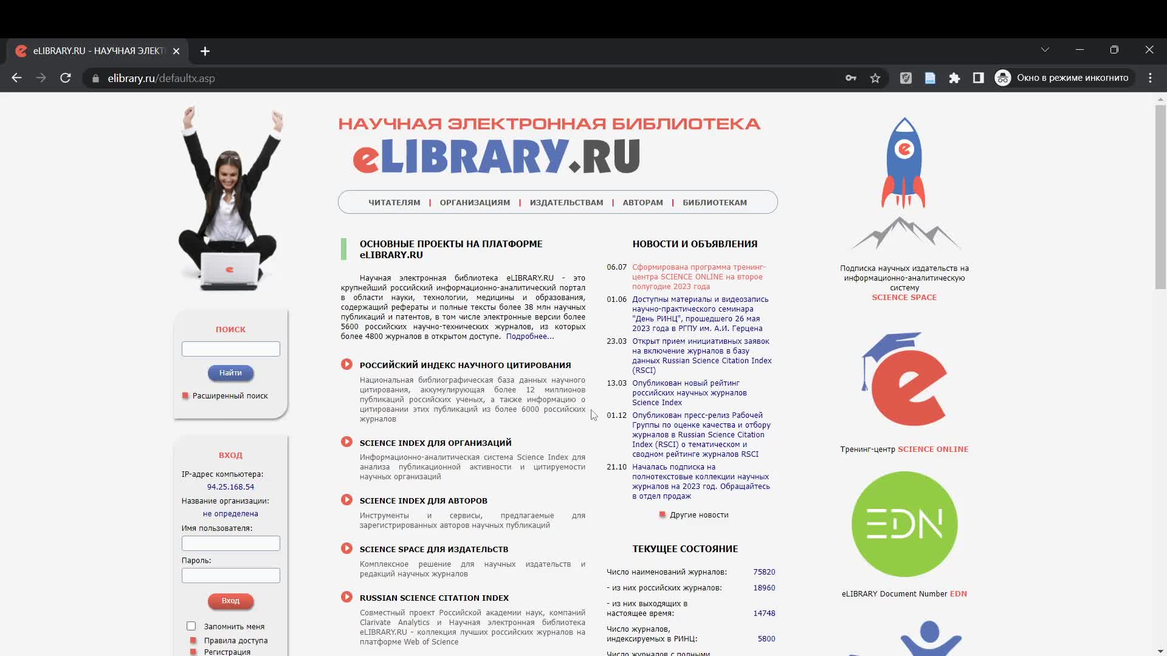Click the red Вход login button
This screenshot has height=656, width=1167.
point(230,601)
